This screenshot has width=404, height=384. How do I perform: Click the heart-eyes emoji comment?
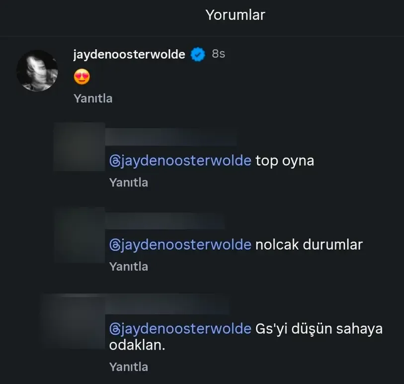(x=82, y=77)
